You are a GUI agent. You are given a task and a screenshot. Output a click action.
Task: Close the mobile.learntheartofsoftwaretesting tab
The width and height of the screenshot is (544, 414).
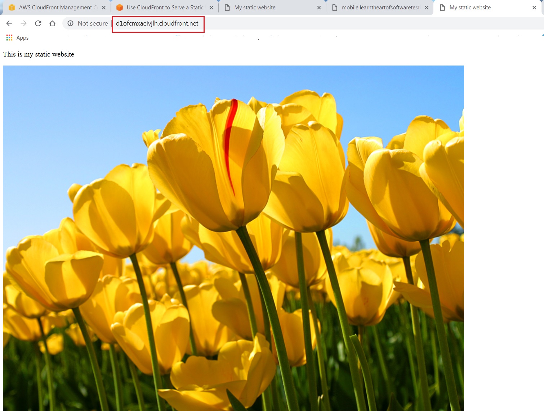[x=427, y=8]
